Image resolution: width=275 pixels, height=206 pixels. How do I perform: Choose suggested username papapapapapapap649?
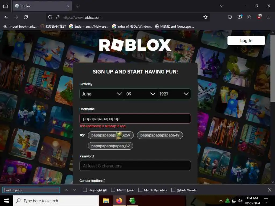[160, 135]
